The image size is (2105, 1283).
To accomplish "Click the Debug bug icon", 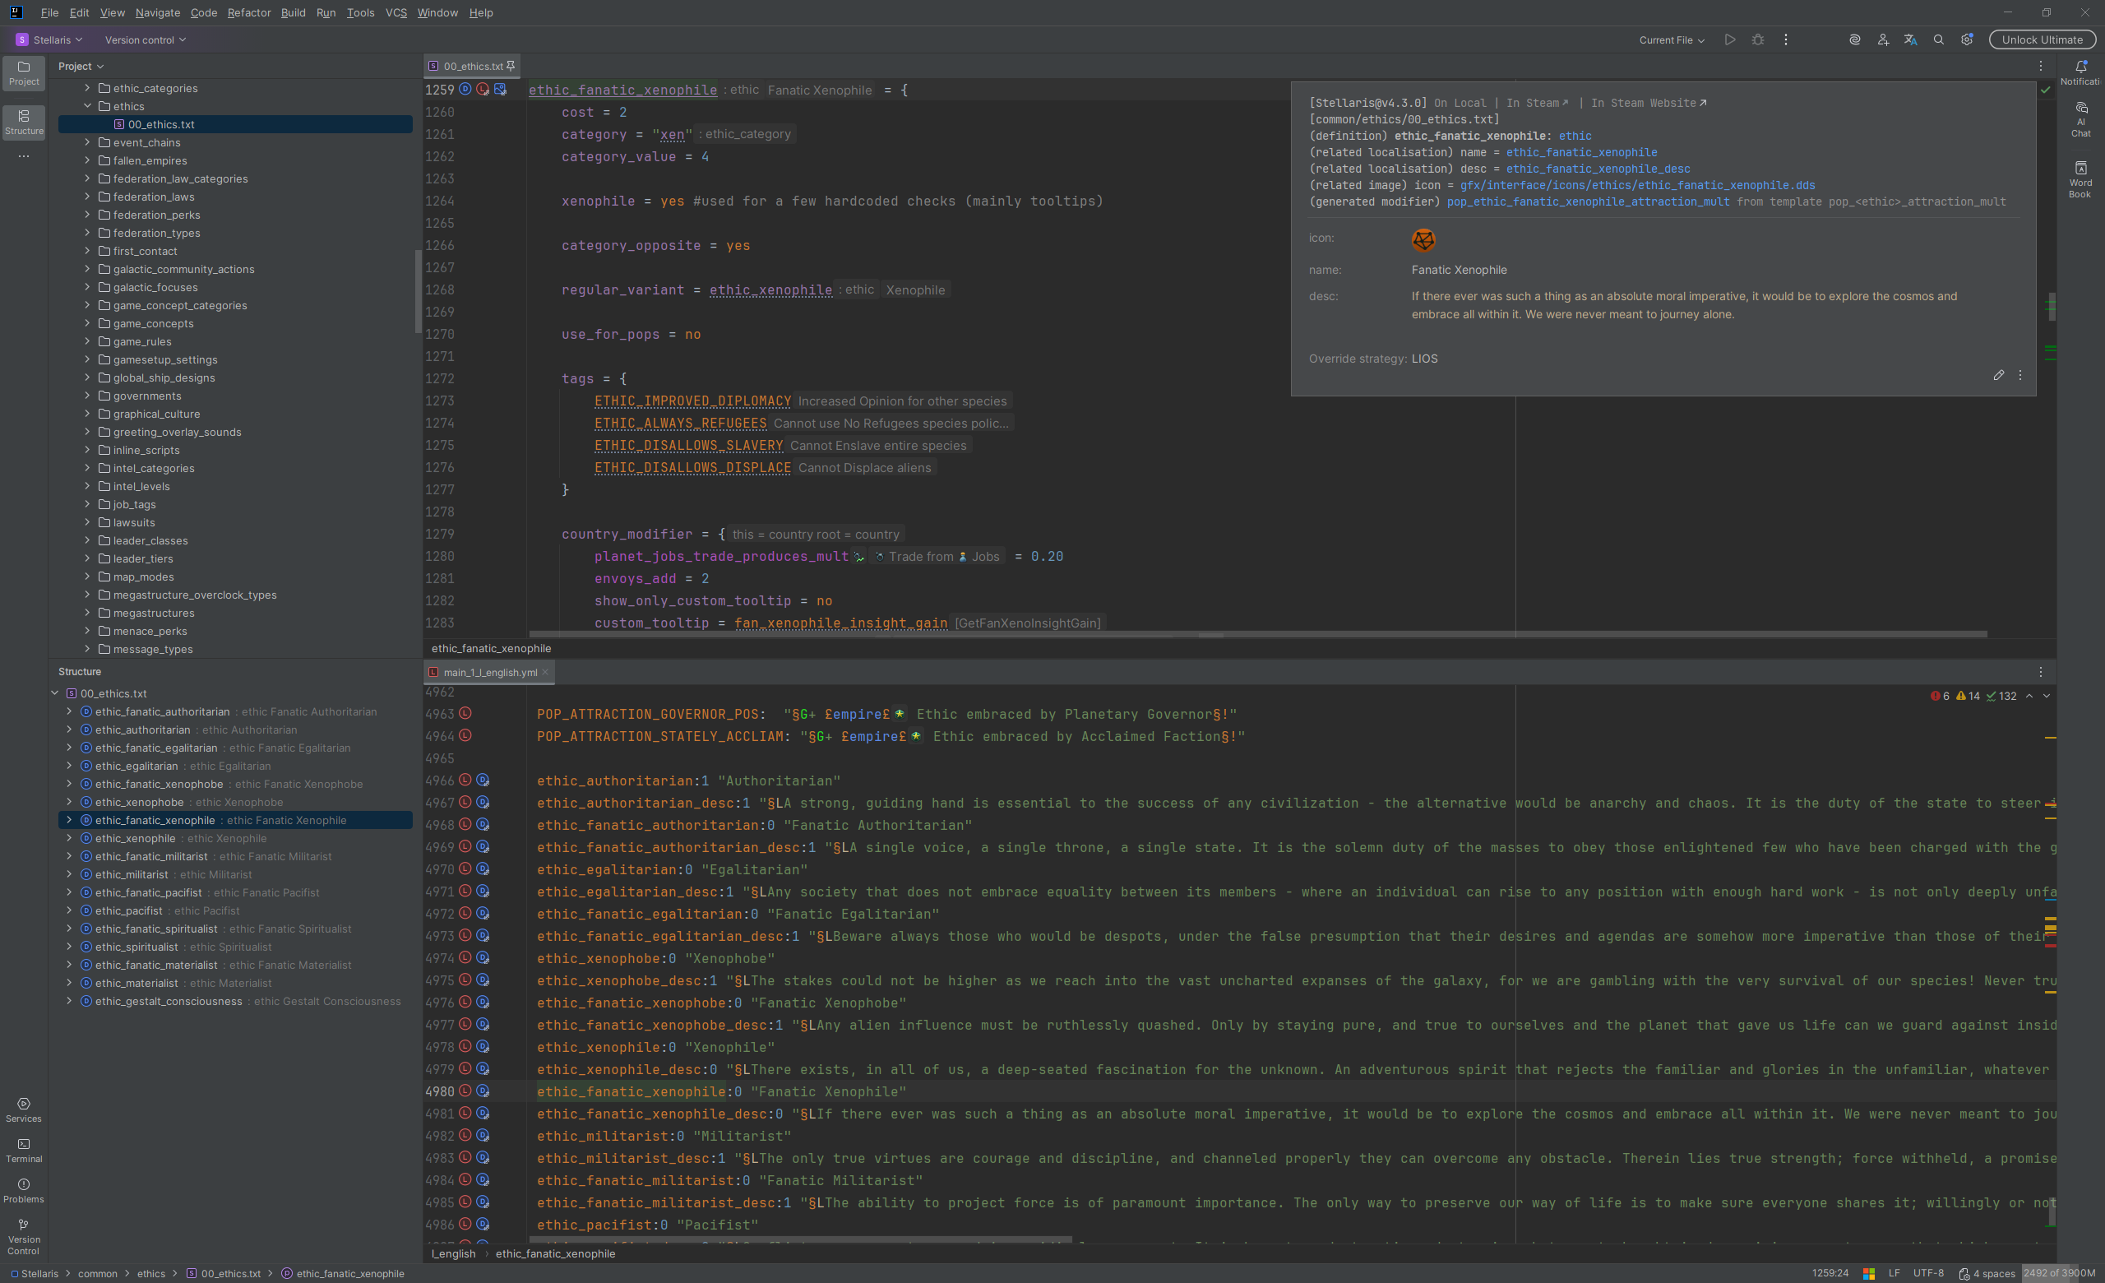I will pyautogui.click(x=1757, y=40).
